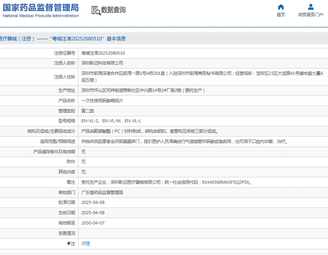Click the 第二类 management category value

pos(88,111)
